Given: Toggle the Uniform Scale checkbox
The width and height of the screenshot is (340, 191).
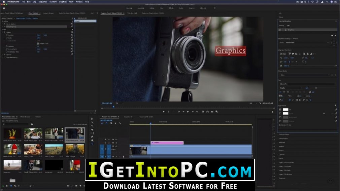Looking at the screenshot, I should (38, 44).
